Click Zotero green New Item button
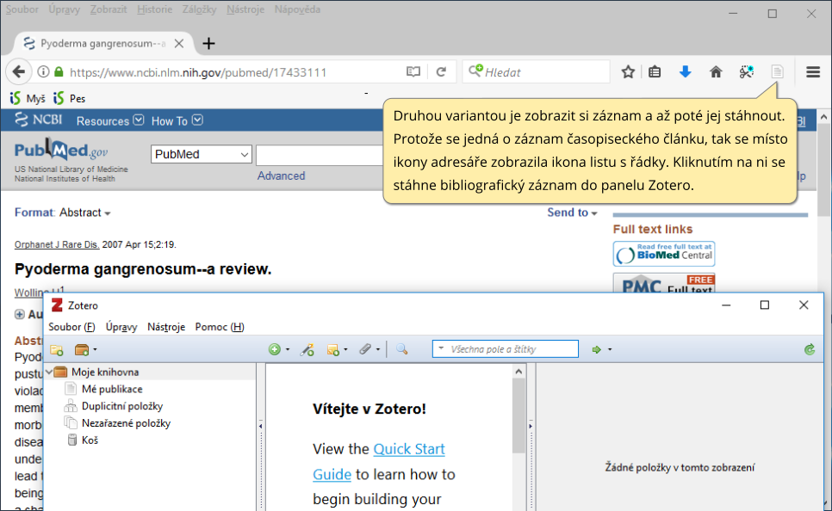Screen dimensions: 832x511 [275, 349]
